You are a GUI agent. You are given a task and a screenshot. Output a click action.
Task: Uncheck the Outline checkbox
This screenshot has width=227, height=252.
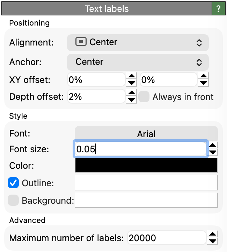[x=13, y=183]
